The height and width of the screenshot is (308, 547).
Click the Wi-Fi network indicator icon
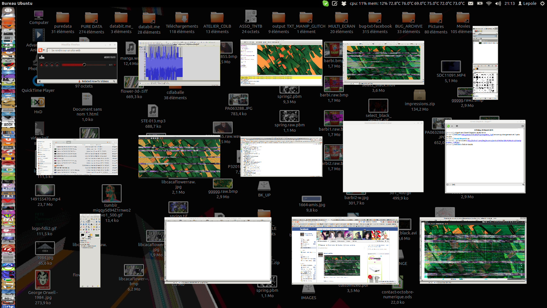pyautogui.click(x=489, y=3)
